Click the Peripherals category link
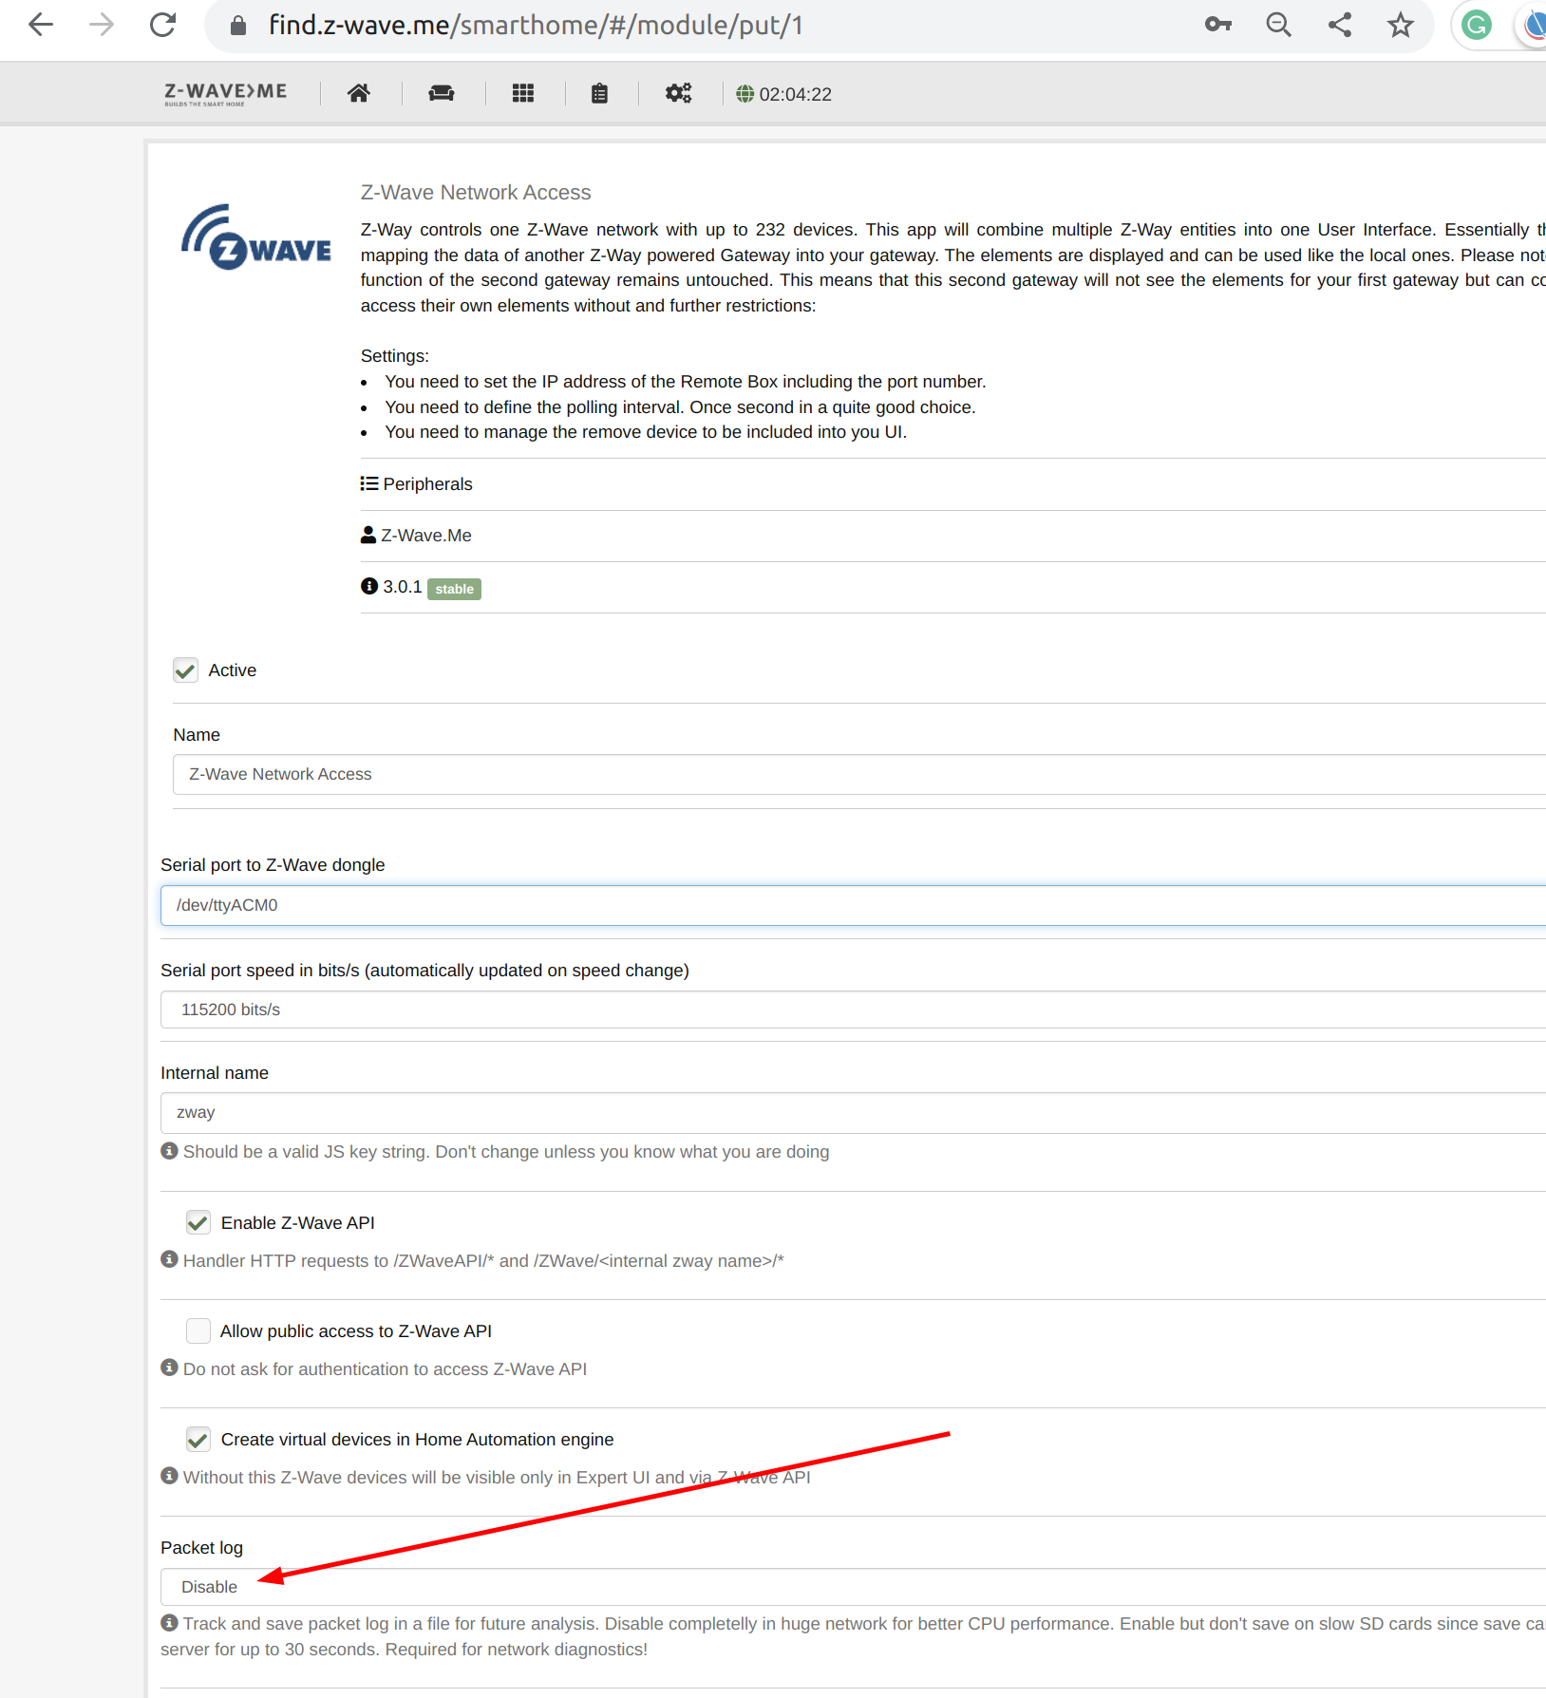 426,484
